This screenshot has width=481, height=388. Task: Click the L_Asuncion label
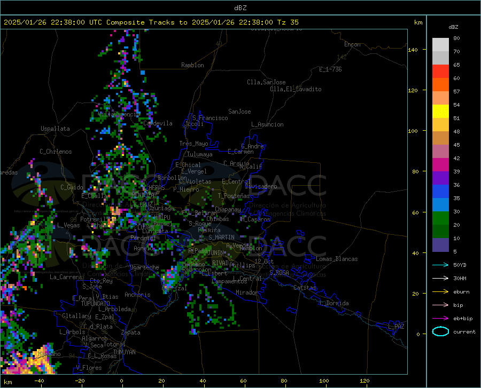click(267, 124)
